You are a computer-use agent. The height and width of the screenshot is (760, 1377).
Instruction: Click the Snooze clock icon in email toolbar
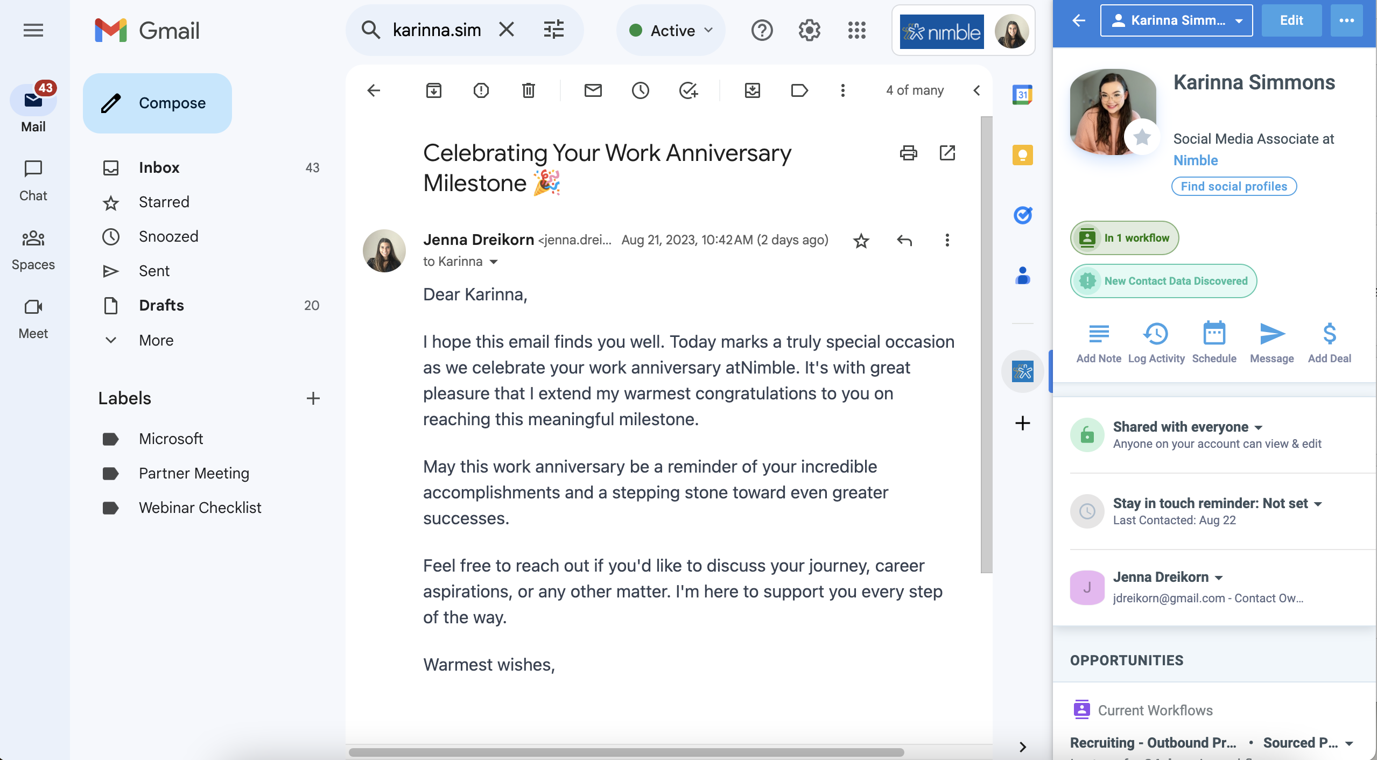click(640, 90)
